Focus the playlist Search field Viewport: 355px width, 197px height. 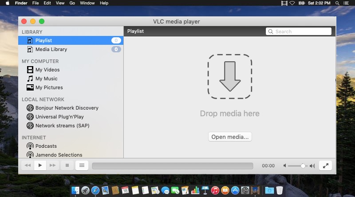coord(298,32)
